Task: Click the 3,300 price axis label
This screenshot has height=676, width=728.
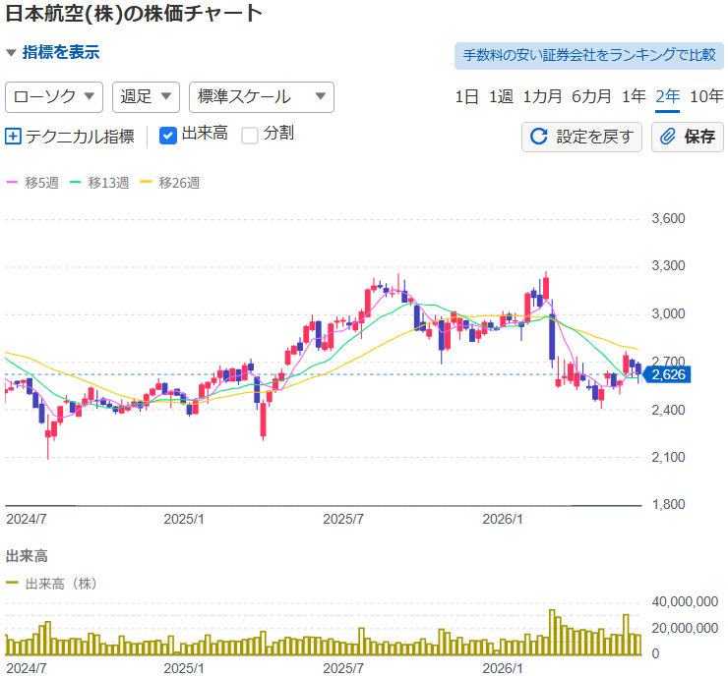Action: coord(668,265)
